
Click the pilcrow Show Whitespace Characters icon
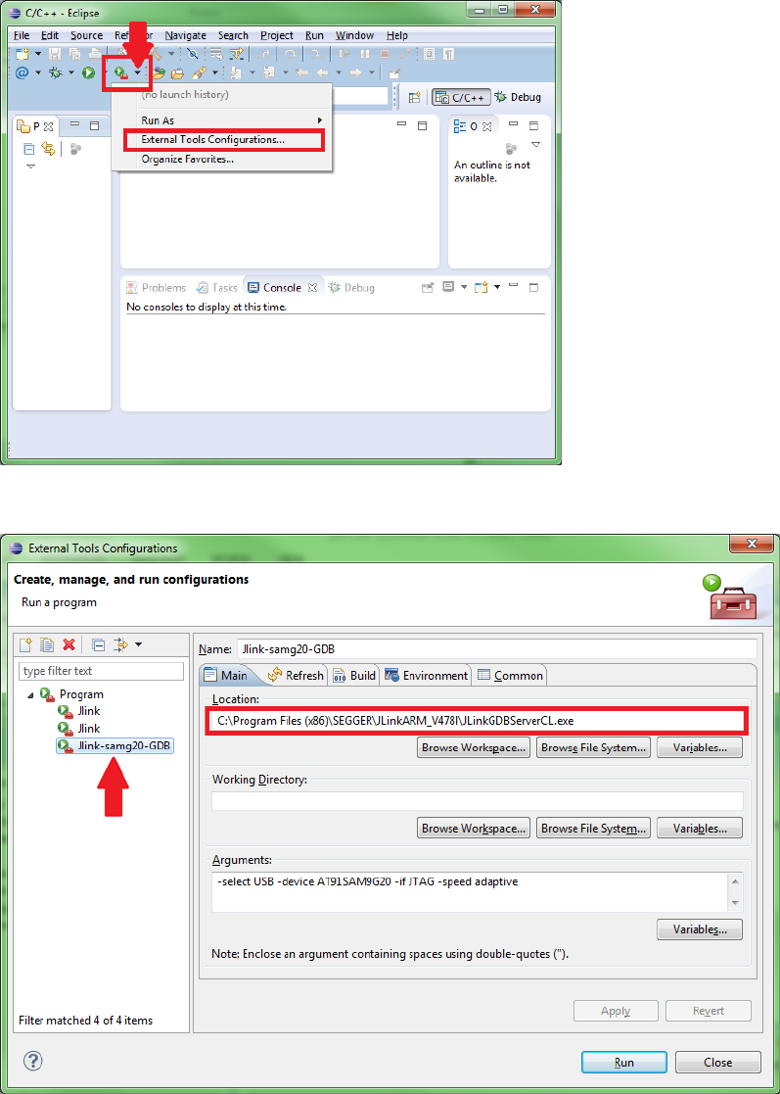(x=449, y=54)
